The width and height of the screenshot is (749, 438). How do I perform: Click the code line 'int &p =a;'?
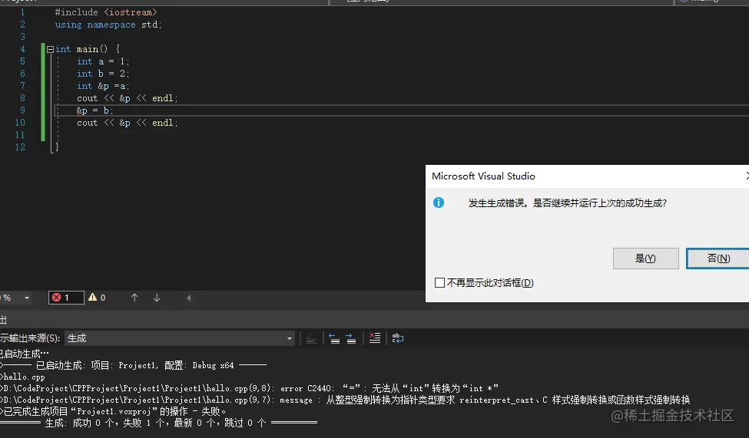pyautogui.click(x=103, y=87)
